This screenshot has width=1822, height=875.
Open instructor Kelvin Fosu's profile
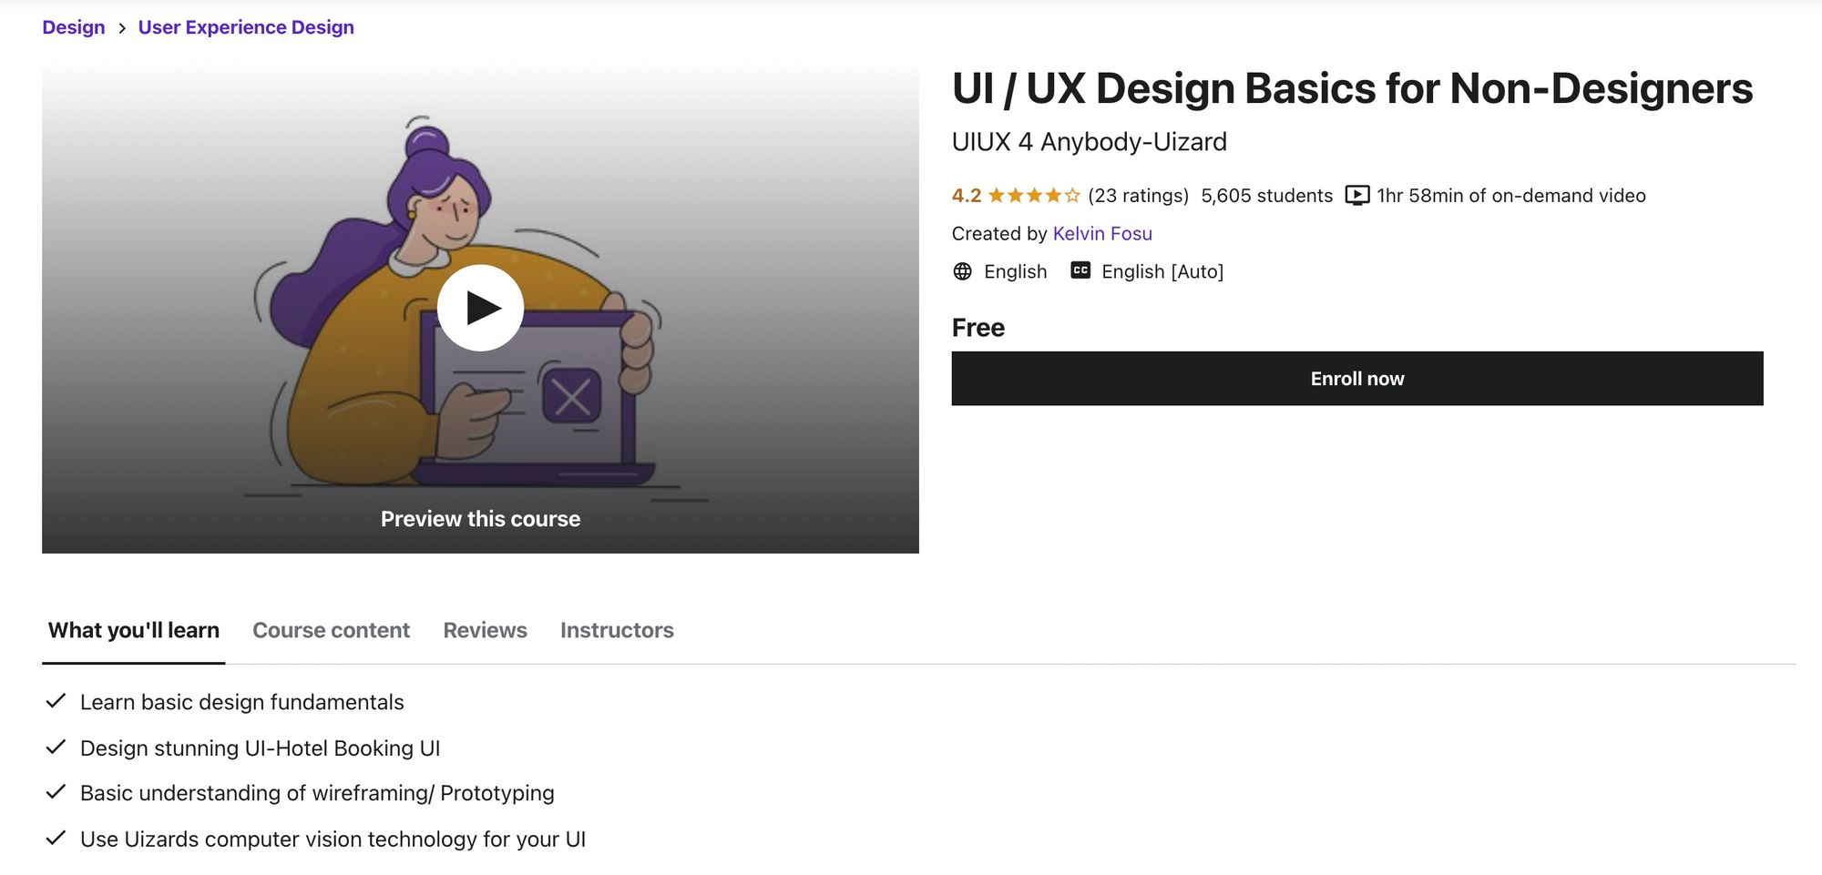(x=1101, y=233)
